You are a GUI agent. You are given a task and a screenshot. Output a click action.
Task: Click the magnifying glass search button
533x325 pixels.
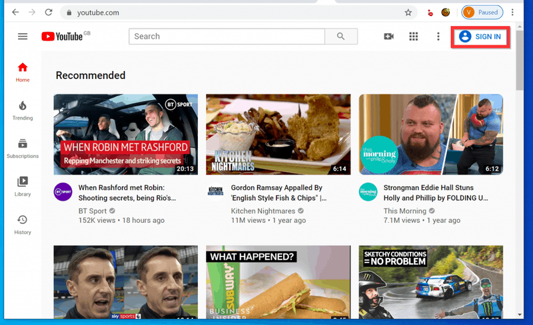[x=341, y=37]
